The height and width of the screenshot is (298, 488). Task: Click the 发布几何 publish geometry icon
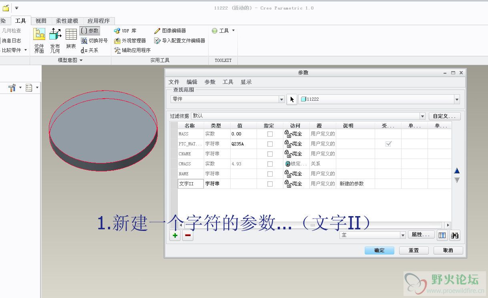coord(55,40)
